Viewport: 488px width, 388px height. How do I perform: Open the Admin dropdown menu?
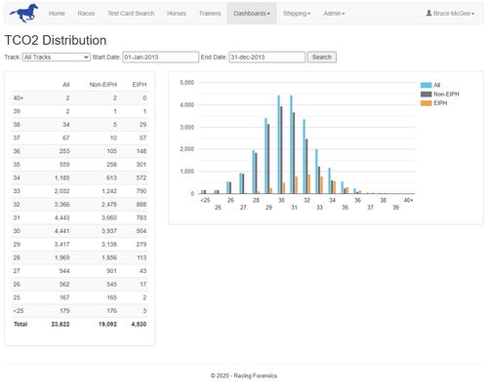(x=334, y=14)
